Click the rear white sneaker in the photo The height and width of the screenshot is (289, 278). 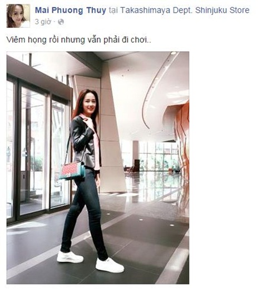tap(69, 257)
